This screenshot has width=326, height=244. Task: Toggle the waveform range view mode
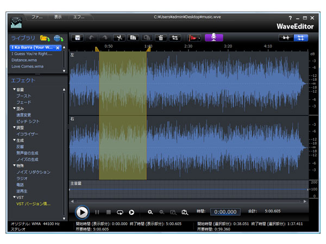coord(285,38)
